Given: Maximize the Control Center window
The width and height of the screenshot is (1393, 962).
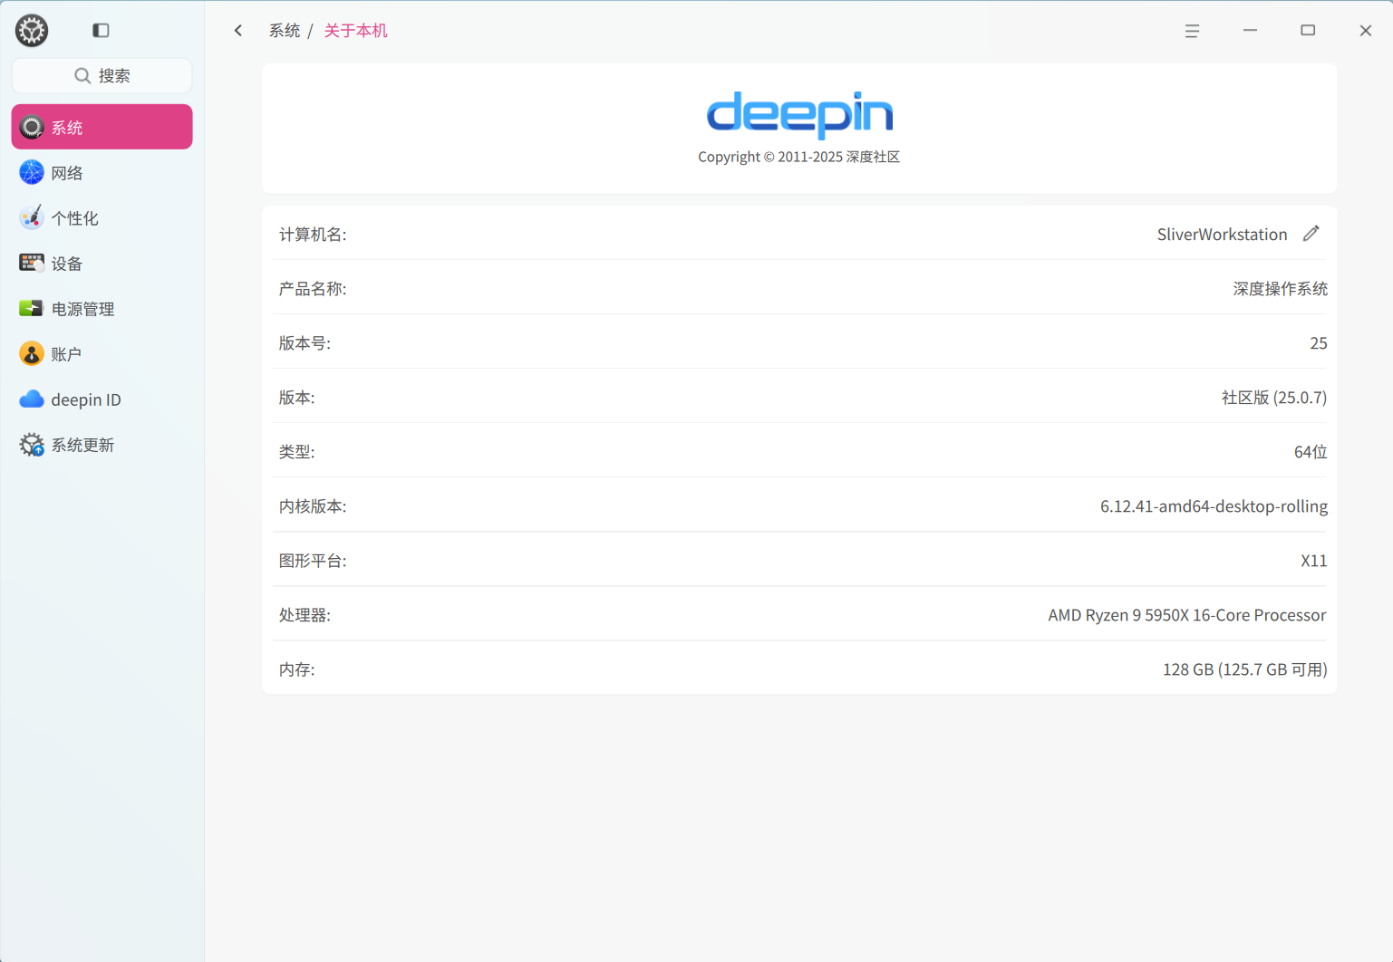Looking at the screenshot, I should pyautogui.click(x=1308, y=31).
